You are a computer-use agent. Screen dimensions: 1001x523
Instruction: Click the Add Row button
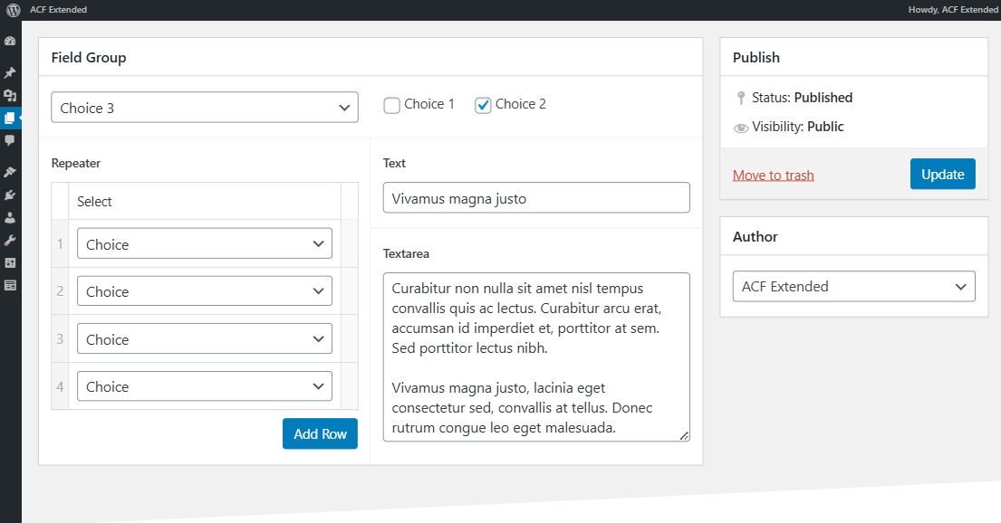[x=320, y=433]
